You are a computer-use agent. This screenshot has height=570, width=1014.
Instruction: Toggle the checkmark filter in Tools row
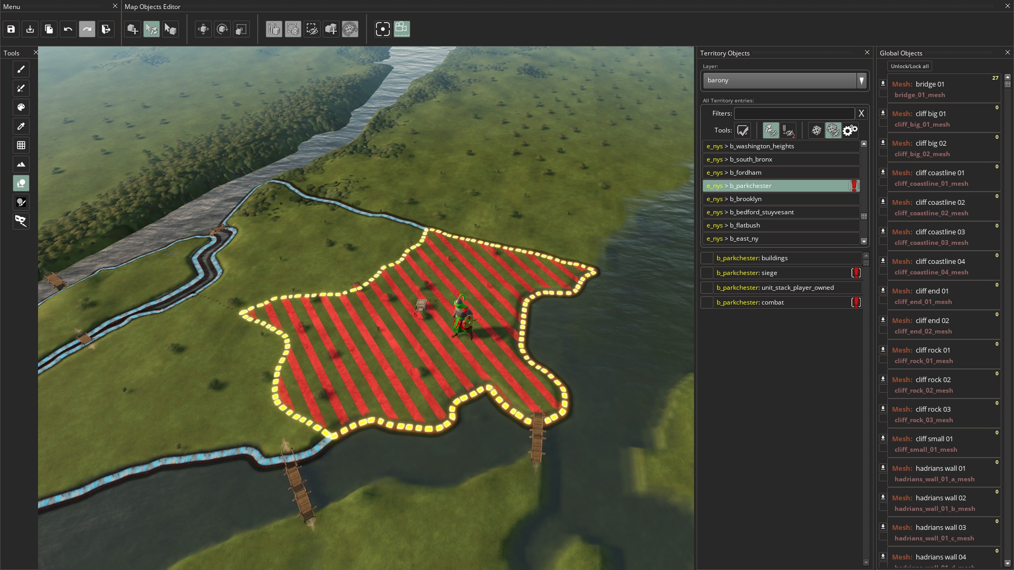click(743, 130)
